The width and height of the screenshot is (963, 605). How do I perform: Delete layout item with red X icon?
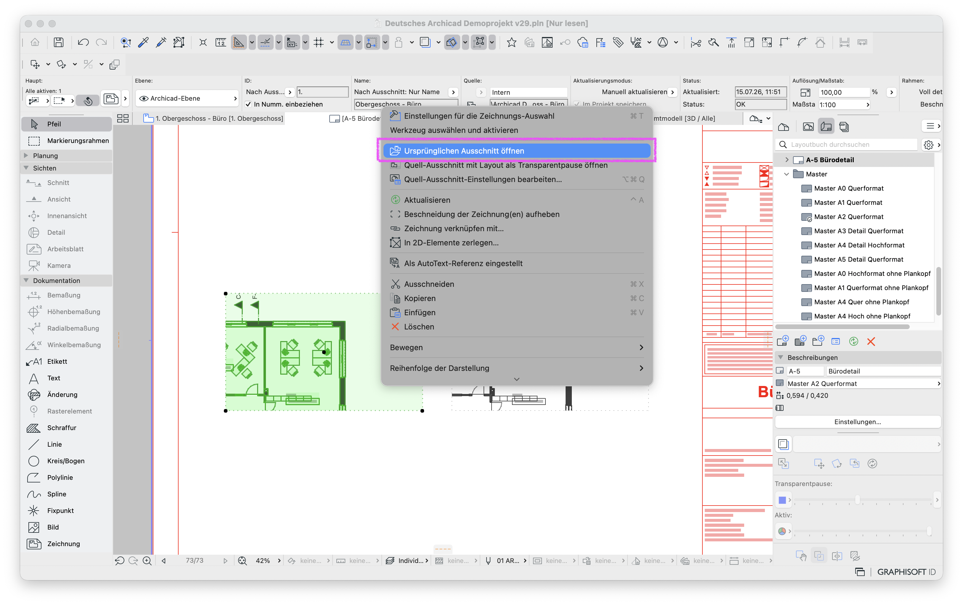871,341
